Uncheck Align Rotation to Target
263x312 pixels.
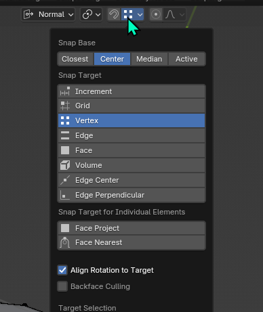coord(62,270)
